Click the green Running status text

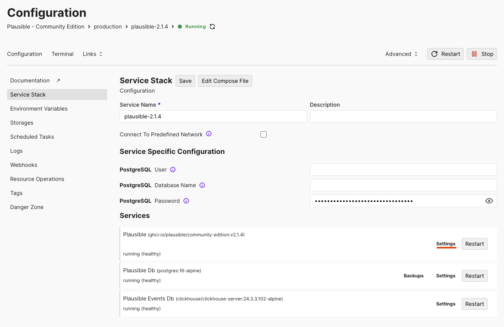coord(196,27)
